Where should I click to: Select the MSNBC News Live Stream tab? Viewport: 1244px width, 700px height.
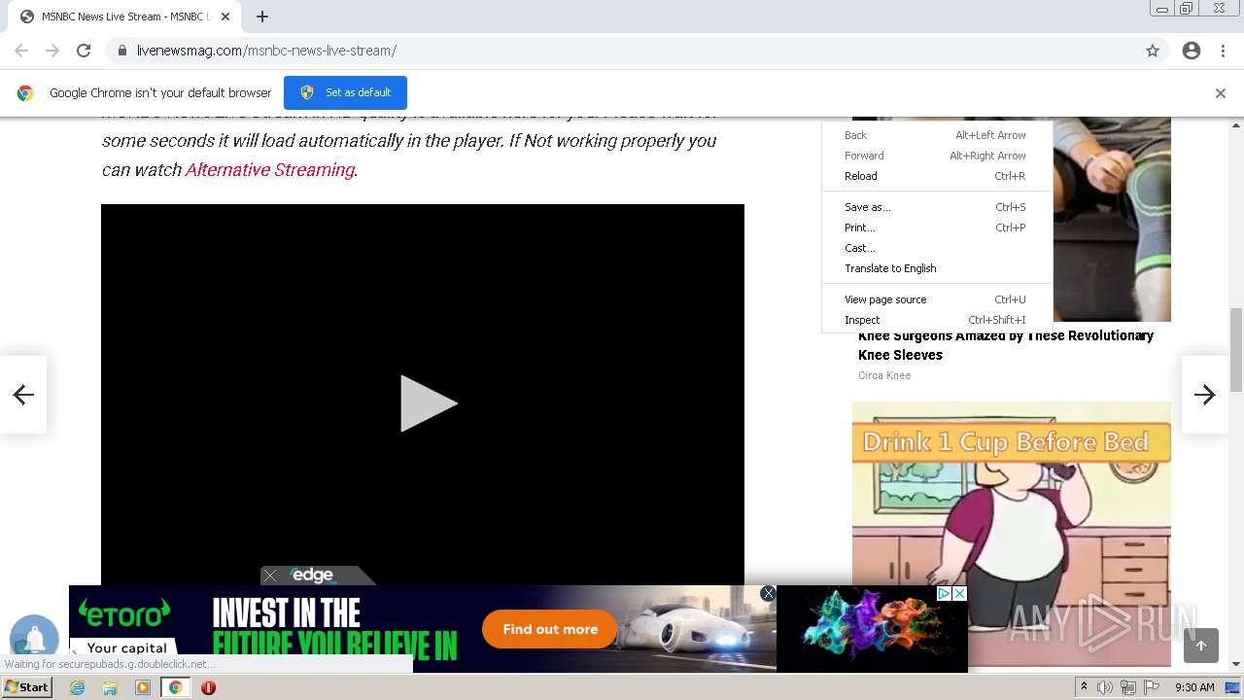coord(125,17)
